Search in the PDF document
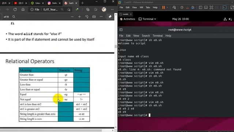 coord(14,16)
